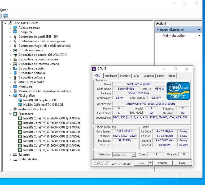The image size is (205, 185).
Task: Click the Intrări și ieșiri audio icon
Action: (15, 82)
